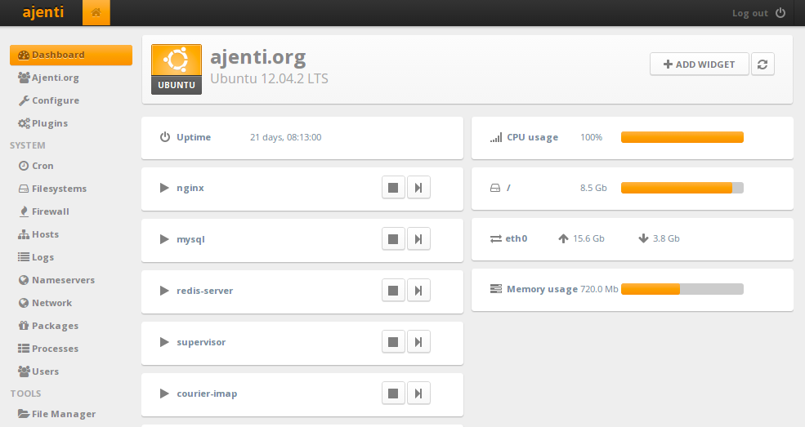The image size is (805, 427).
Task: Click the Memory usage progress bar
Action: point(682,289)
